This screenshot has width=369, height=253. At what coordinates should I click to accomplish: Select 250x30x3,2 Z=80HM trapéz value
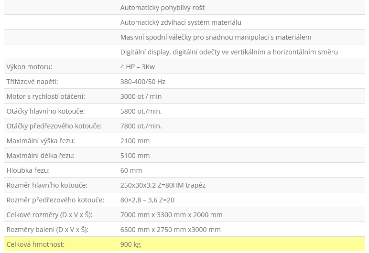pos(163,185)
